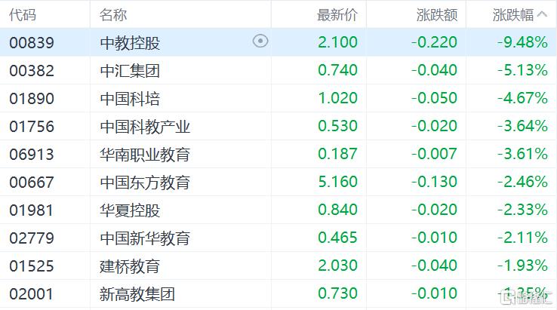
Task: Select stock code 01525
Action: point(32,266)
